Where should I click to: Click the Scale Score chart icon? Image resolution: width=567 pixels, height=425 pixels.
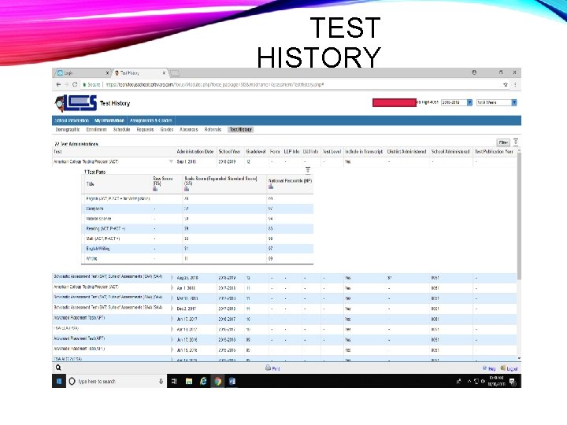point(187,189)
